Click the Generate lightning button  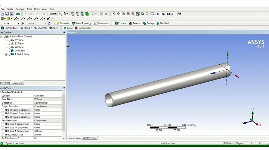coord(63,23)
